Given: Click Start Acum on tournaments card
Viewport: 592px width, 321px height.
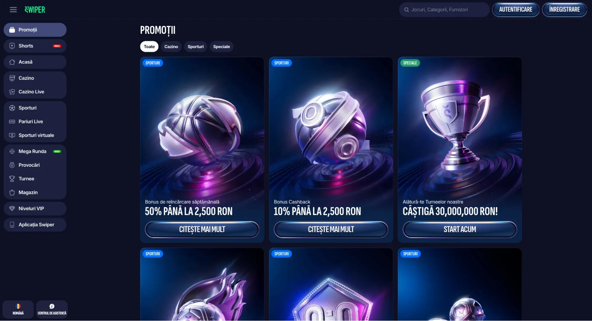Looking at the screenshot, I should (x=460, y=229).
